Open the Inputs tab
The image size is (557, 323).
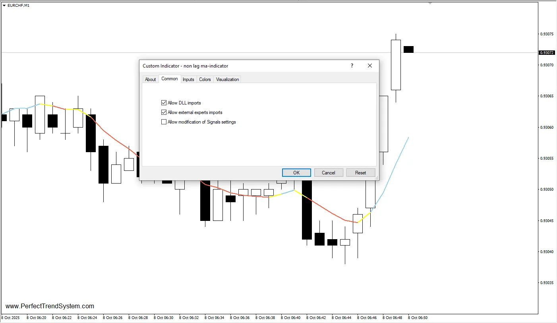pos(188,79)
